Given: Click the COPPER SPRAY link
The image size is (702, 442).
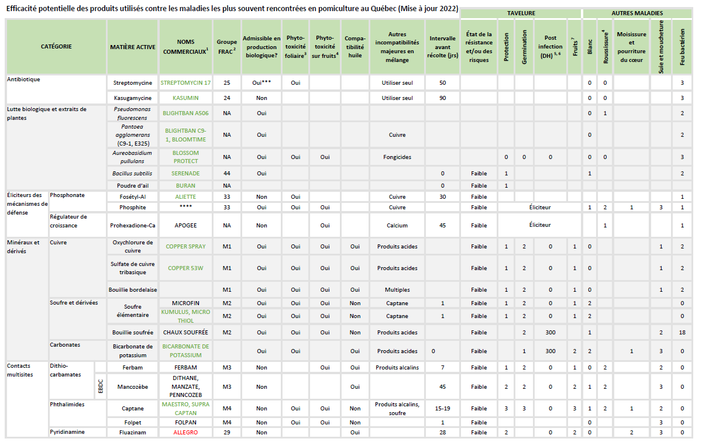Looking at the screenshot, I should pos(185,247).
